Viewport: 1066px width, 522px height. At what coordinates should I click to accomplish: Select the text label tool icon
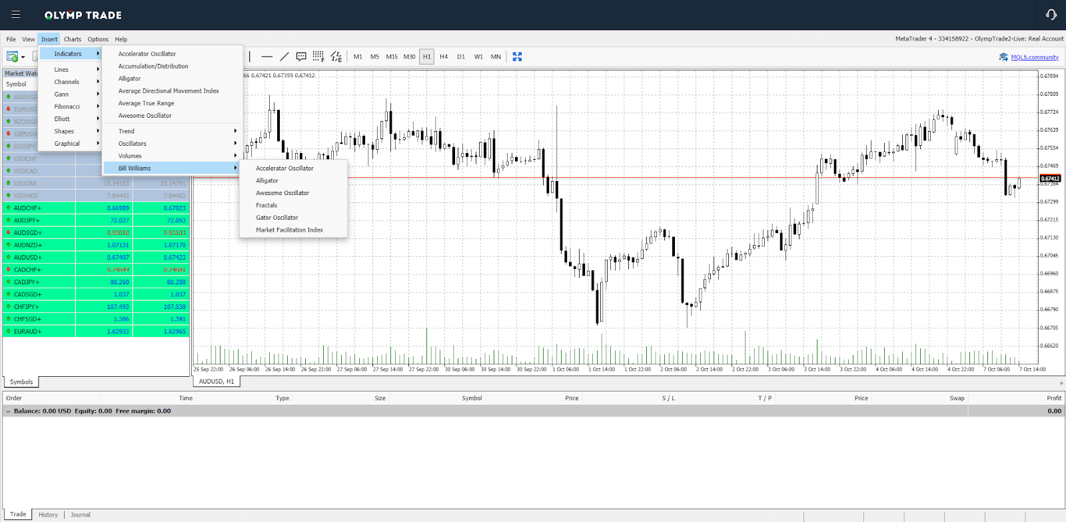(301, 57)
